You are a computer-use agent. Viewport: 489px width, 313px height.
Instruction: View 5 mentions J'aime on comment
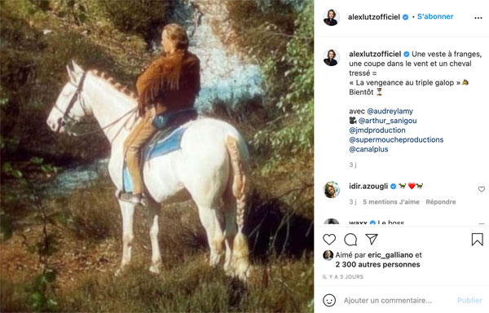point(391,201)
